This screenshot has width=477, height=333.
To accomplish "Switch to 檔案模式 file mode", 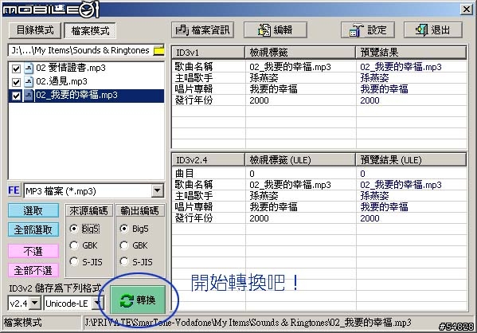I will click(x=90, y=30).
